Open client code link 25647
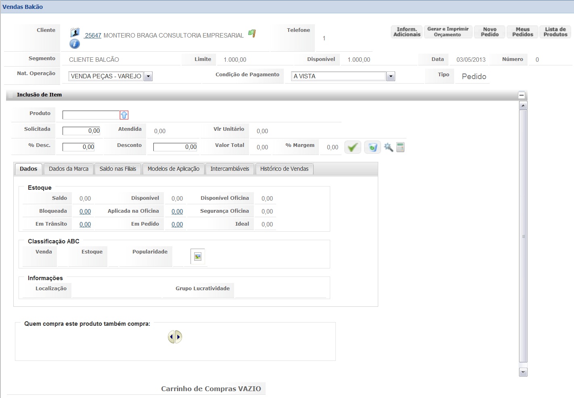 (93, 36)
